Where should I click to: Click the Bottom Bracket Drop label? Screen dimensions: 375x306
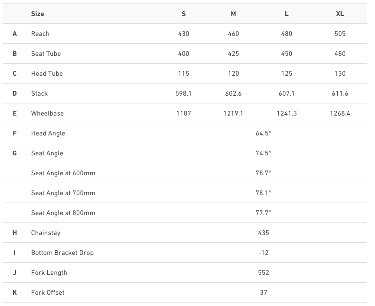tap(62, 253)
